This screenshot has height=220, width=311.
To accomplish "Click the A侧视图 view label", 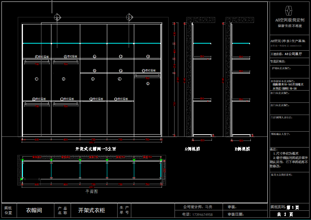I will click(192, 149).
